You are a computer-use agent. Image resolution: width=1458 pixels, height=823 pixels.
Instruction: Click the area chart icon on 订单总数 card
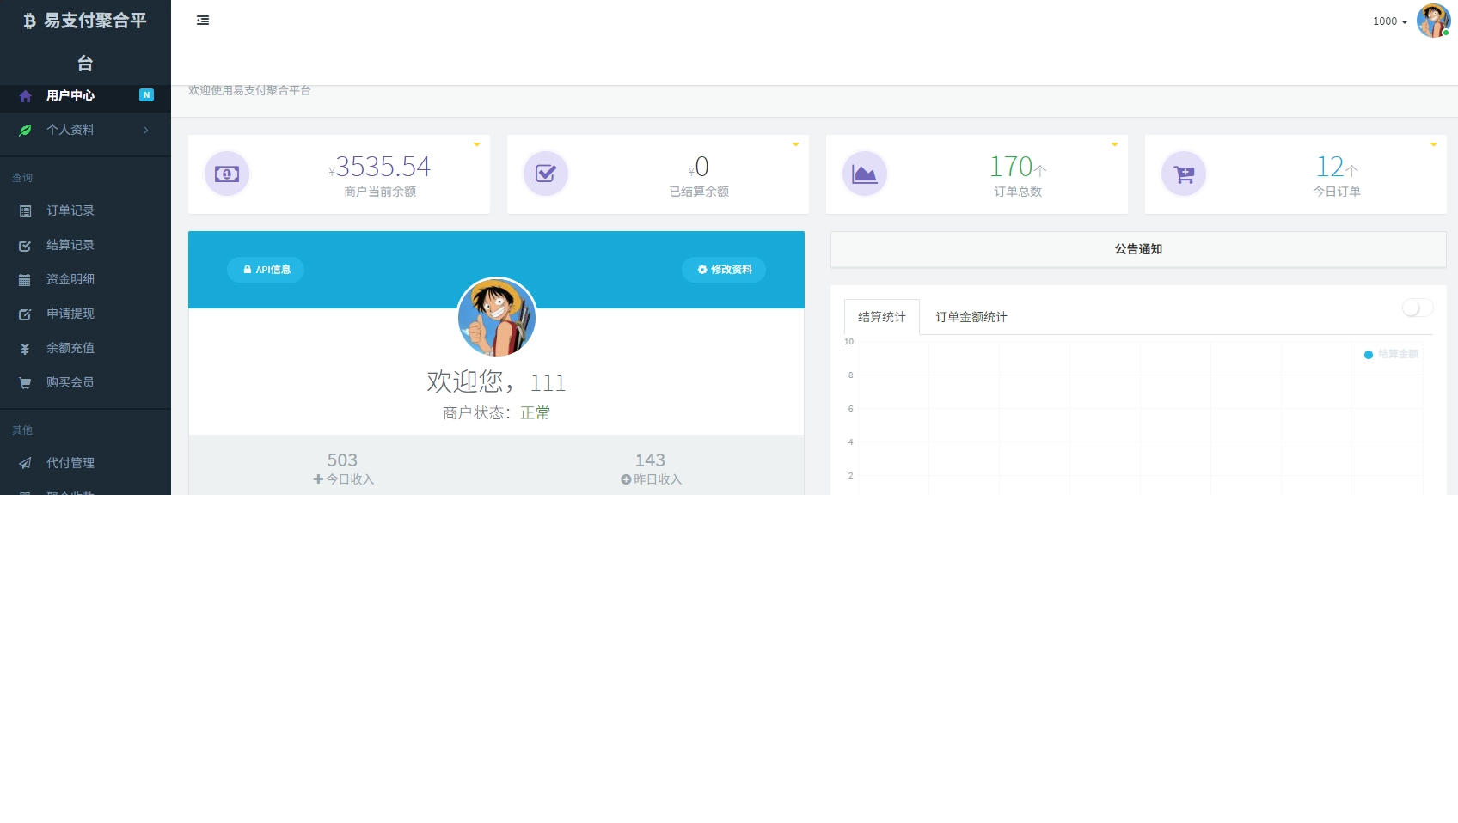click(865, 174)
